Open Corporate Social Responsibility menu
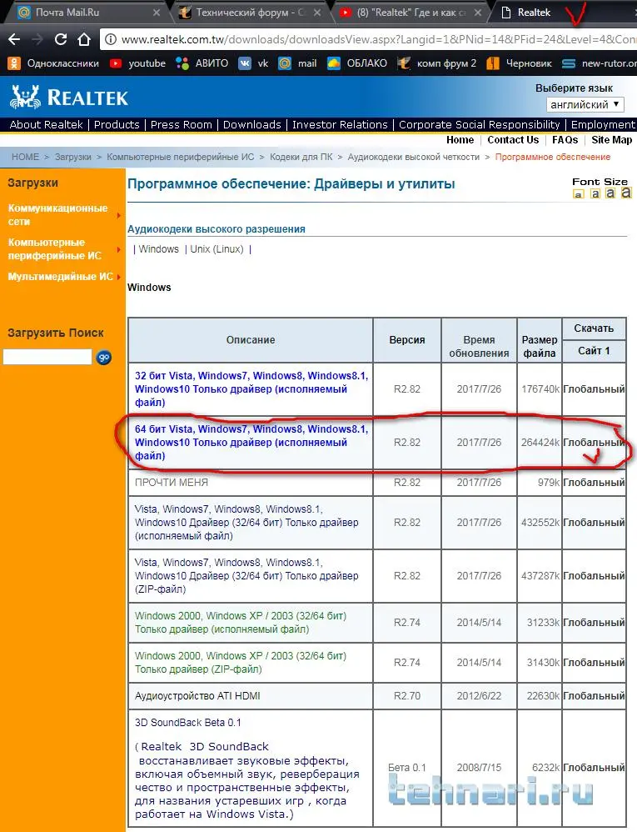The image size is (637, 832). 480,125
